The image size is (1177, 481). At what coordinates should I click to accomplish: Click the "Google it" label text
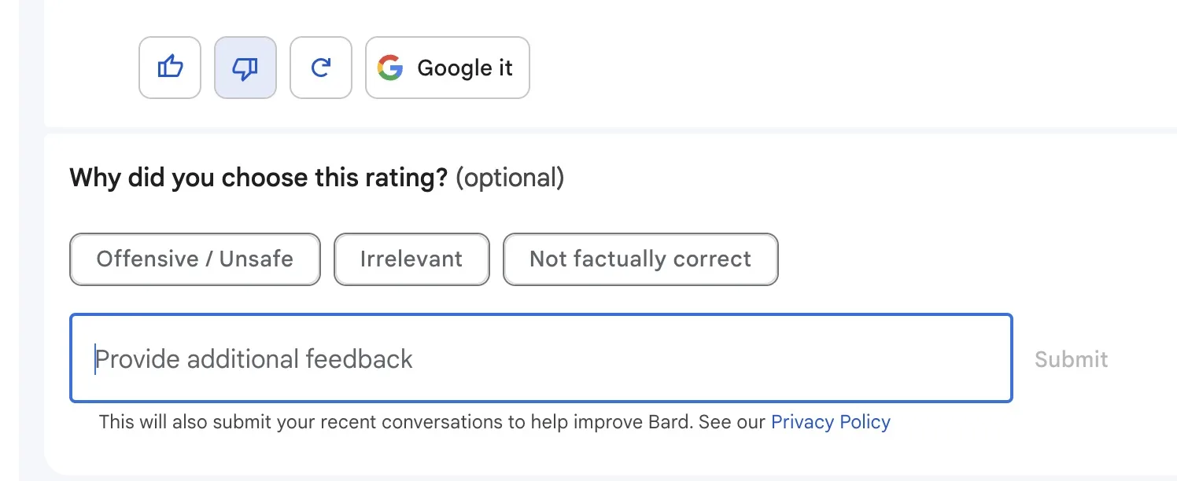(465, 68)
